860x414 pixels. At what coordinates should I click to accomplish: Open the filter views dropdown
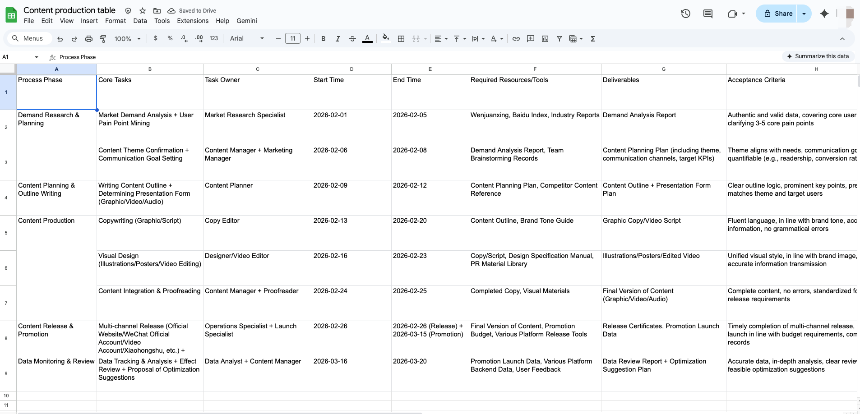[x=576, y=39]
